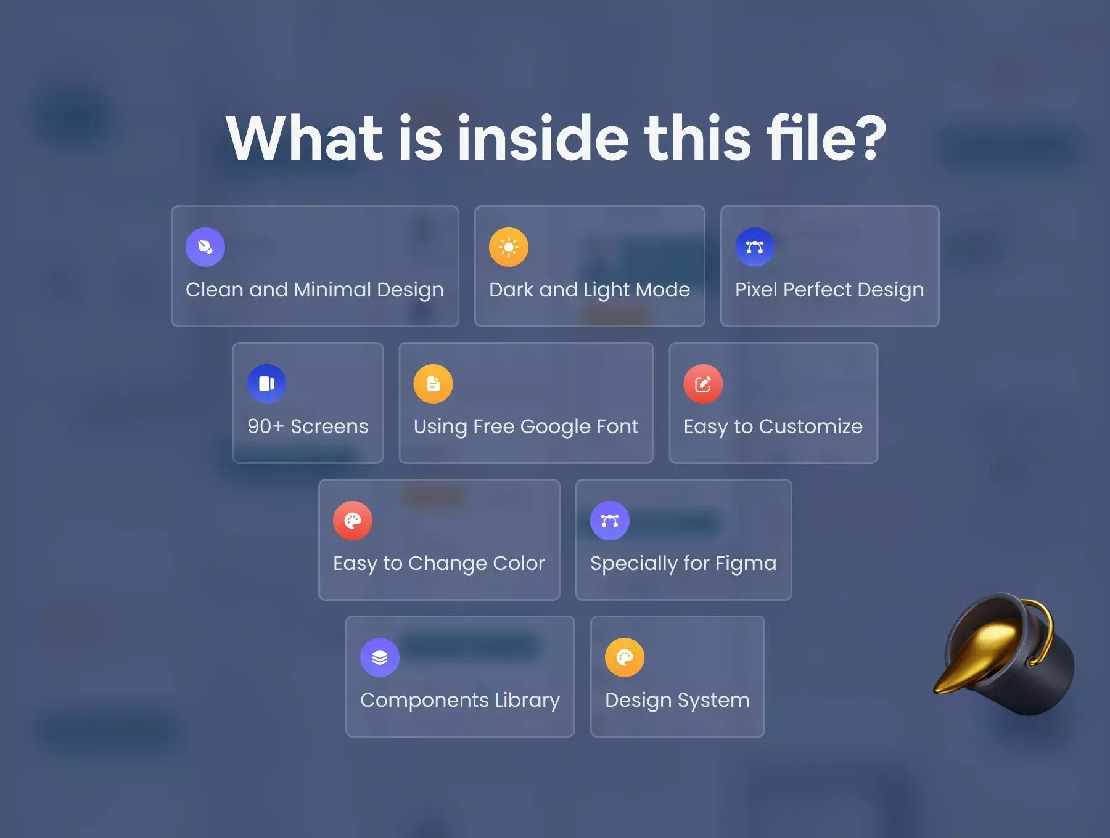Viewport: 1110px width, 838px height.
Task: Click the orange palette icon above Design System
Action: [625, 657]
